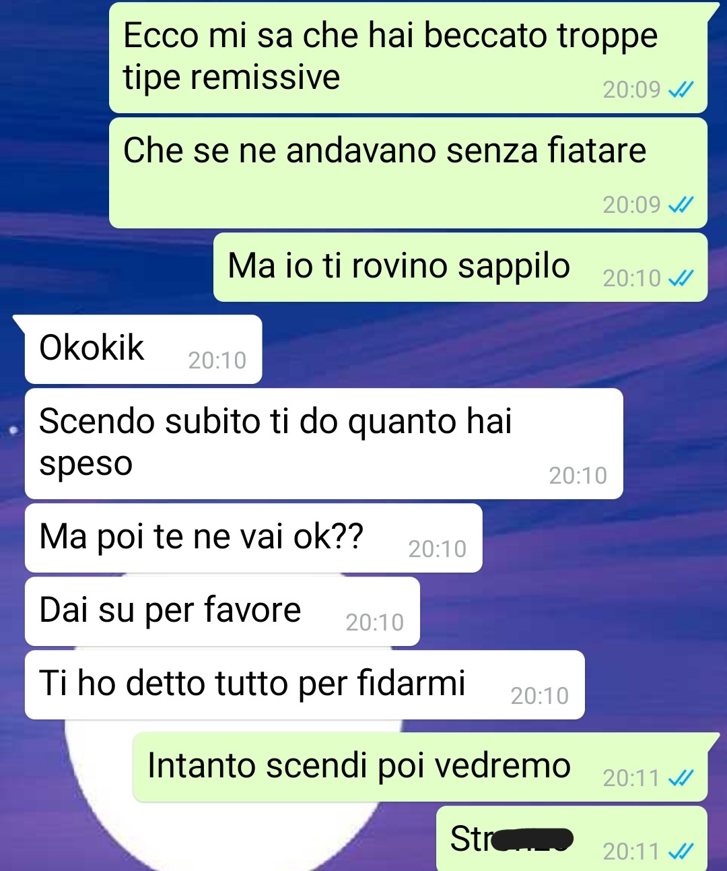Tap the blacked-out censor bar in the last message
Image resolution: width=727 pixels, height=871 pixels.
532,840
